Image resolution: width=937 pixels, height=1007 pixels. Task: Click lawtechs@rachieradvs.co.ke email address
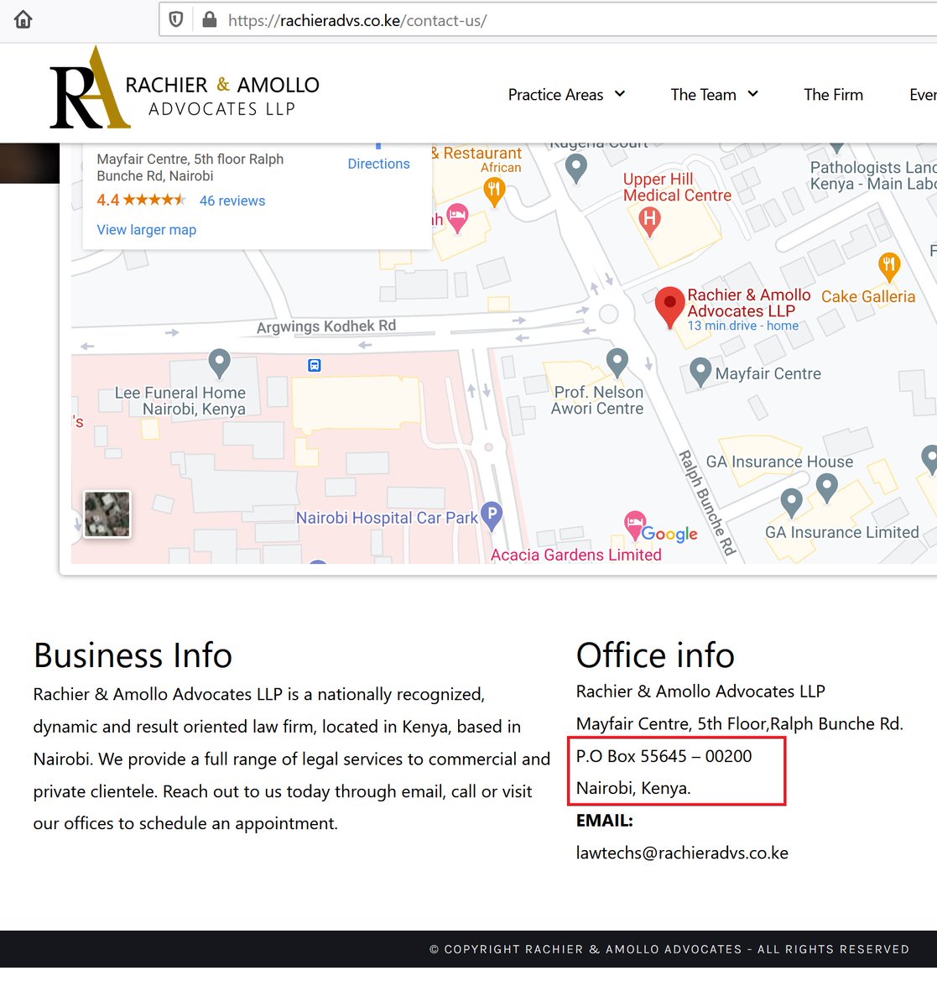682,853
